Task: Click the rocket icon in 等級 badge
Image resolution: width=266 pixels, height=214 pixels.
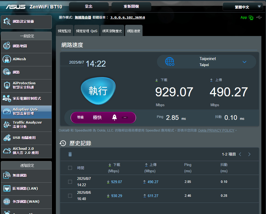Action: click(x=114, y=117)
